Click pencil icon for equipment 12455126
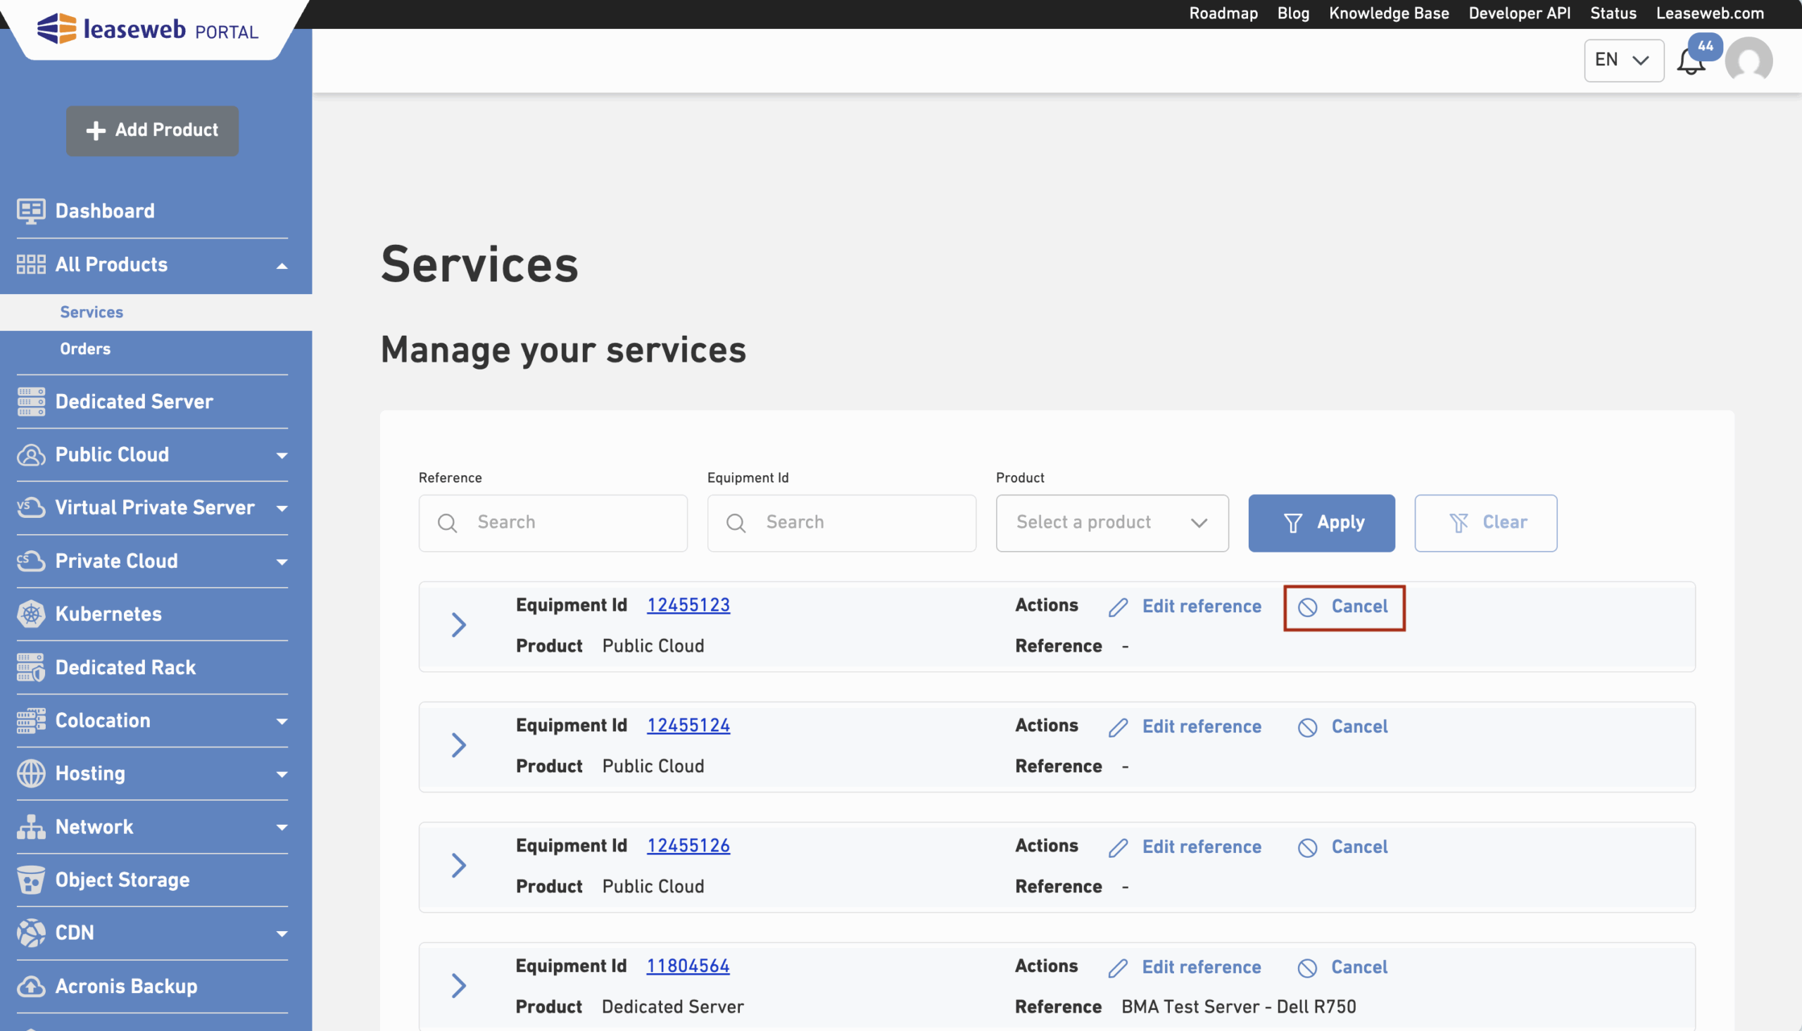Screen dimensions: 1802x1031 tap(1118, 848)
